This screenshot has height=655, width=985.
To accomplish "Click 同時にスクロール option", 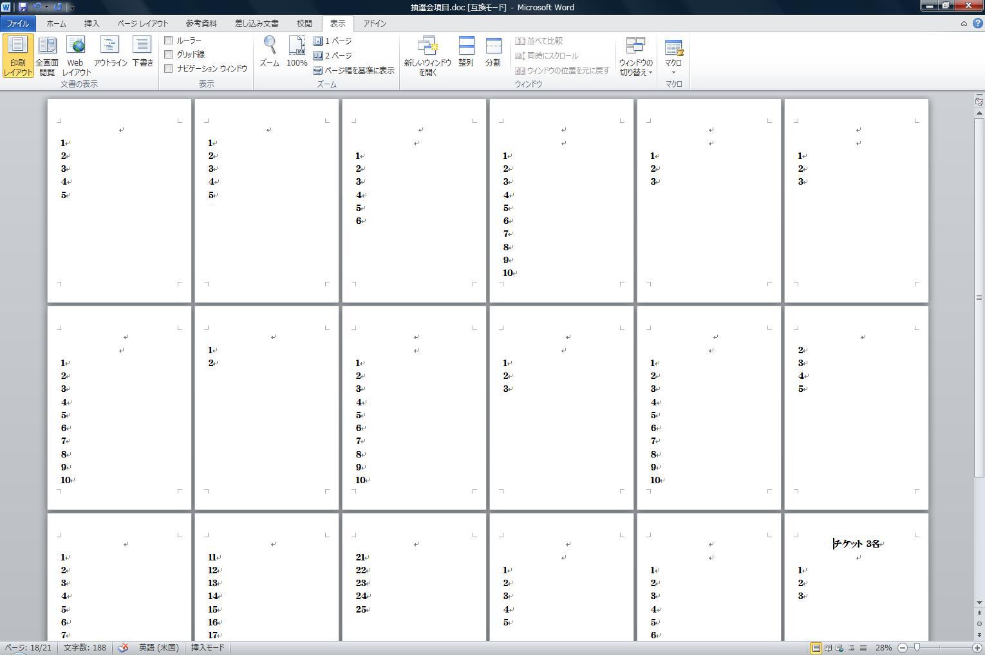I will (x=547, y=56).
